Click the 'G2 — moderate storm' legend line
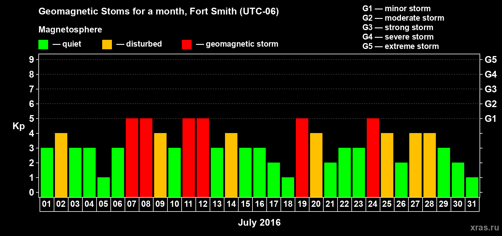The height and width of the screenshot is (236, 502). [x=403, y=18]
